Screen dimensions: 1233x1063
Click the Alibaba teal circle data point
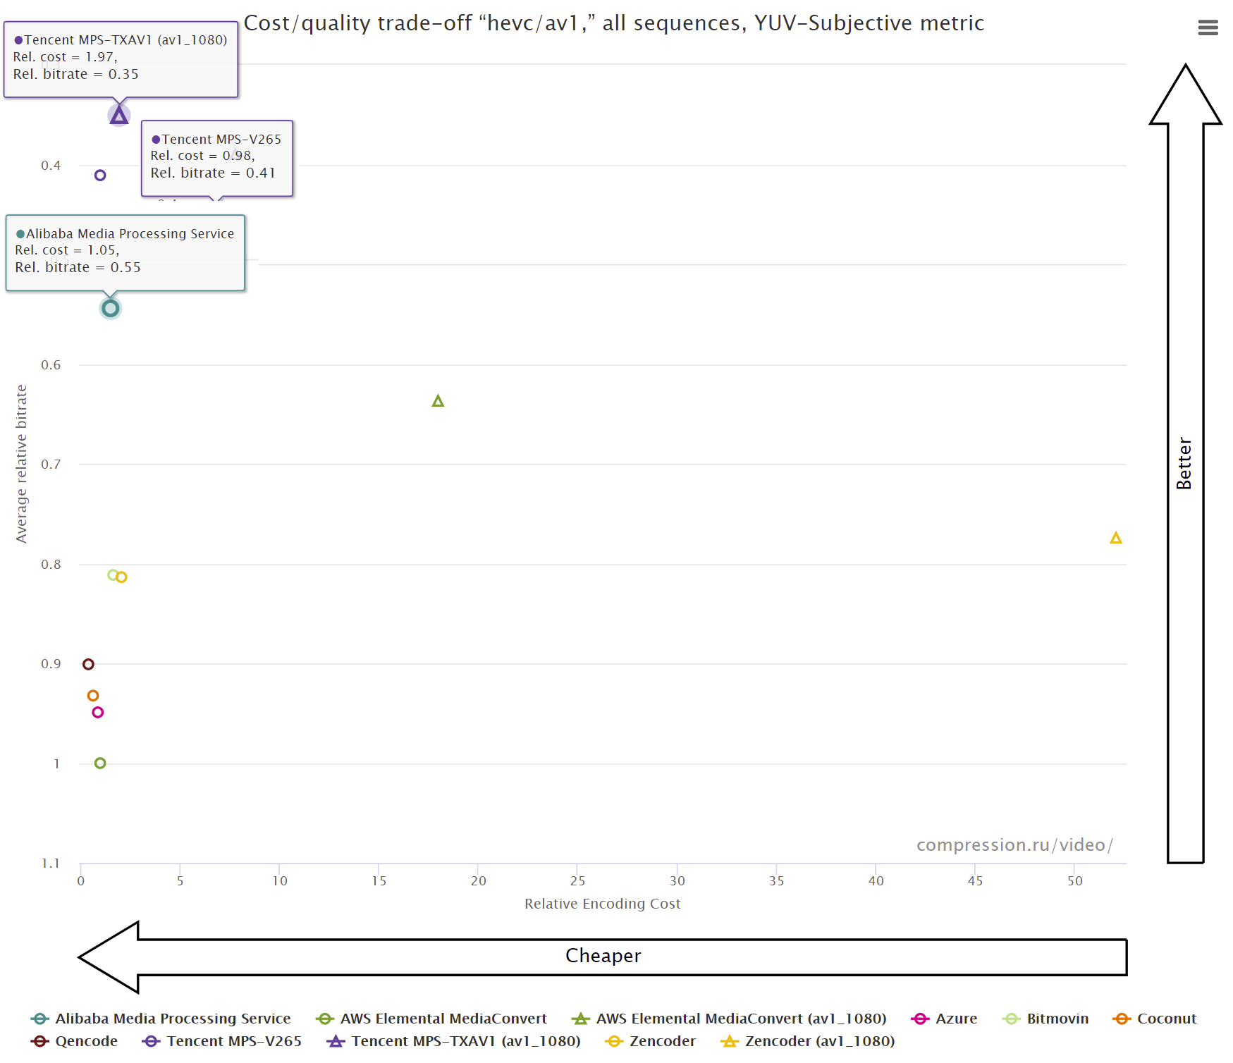[x=110, y=308]
